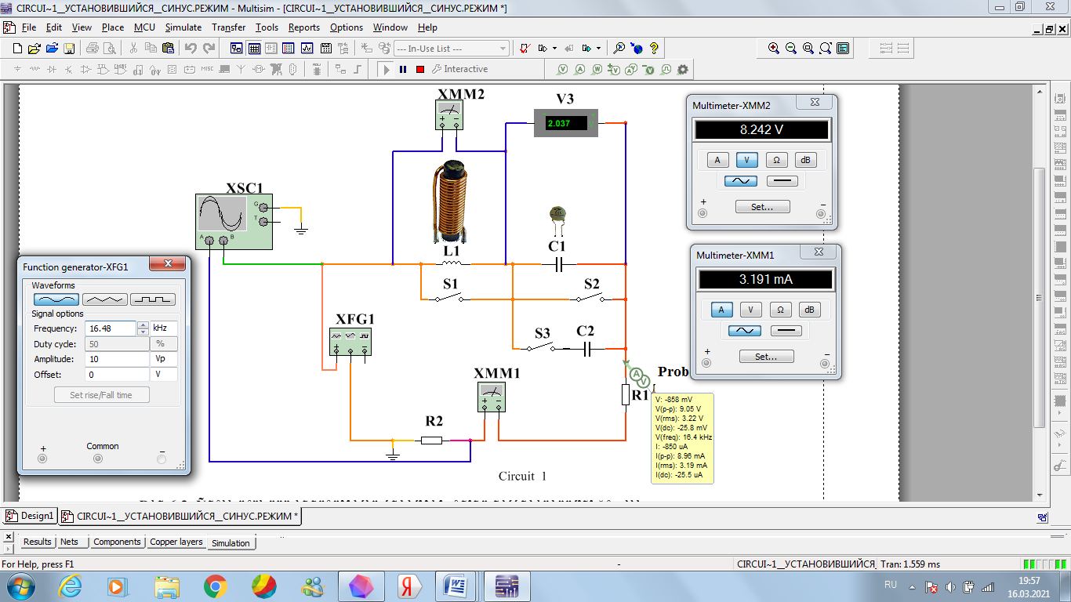This screenshot has width=1071, height=602.
Task: Open the File menu
Action: click(x=29, y=27)
